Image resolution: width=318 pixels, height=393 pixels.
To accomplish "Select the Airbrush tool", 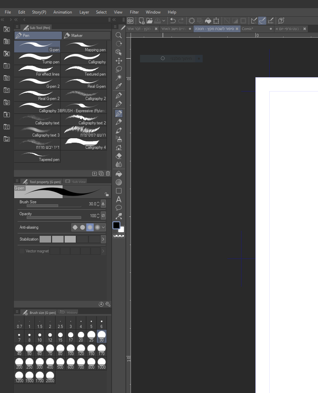I will (x=119, y=139).
